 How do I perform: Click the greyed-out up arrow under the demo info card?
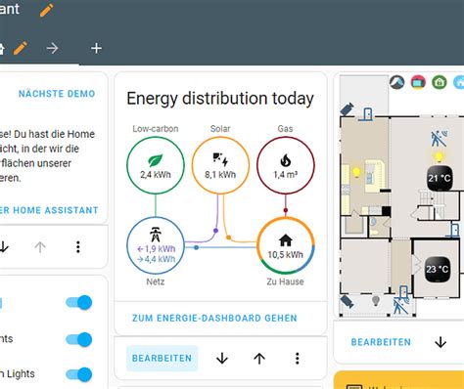click(x=40, y=247)
